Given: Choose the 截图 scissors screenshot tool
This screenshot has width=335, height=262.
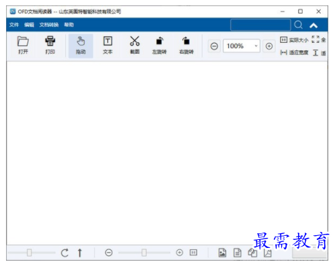Looking at the screenshot, I should [135, 46].
